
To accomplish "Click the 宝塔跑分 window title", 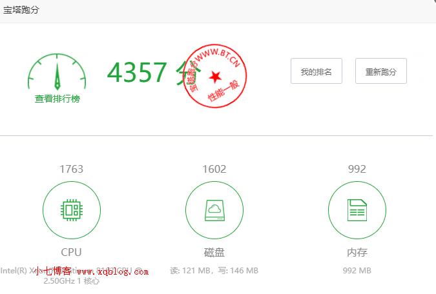I will 21,10.
